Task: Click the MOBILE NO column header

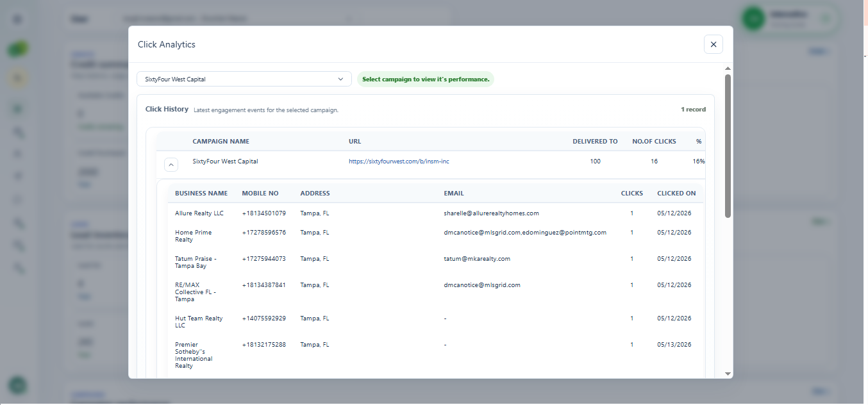Action: (260, 194)
